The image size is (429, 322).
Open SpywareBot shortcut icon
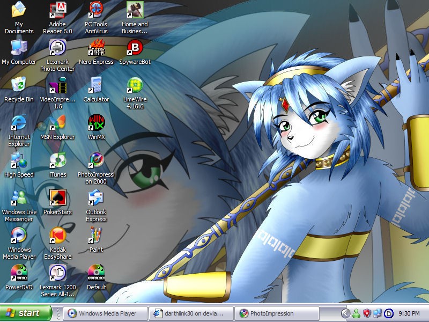coord(135,47)
